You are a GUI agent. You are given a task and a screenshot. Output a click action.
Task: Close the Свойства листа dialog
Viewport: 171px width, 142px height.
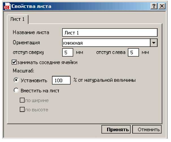tap(162, 6)
